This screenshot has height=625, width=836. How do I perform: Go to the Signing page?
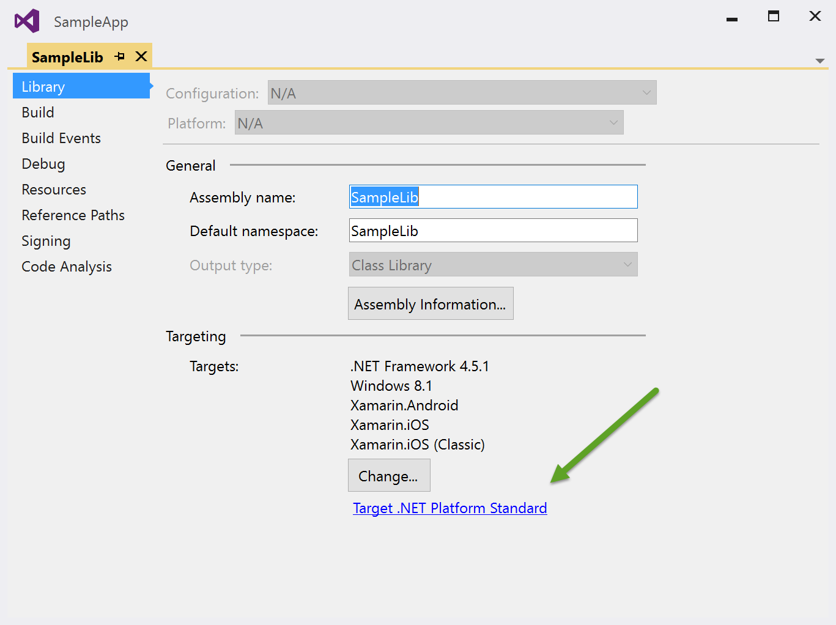46,241
